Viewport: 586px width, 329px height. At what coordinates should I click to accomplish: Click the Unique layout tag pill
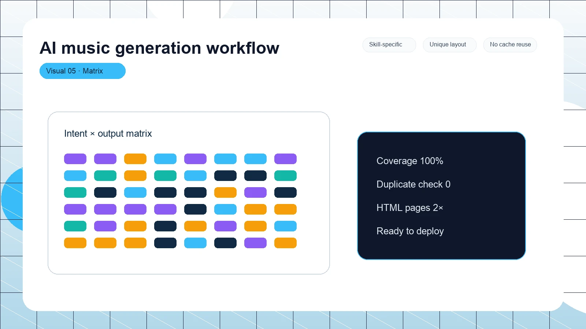coord(449,45)
